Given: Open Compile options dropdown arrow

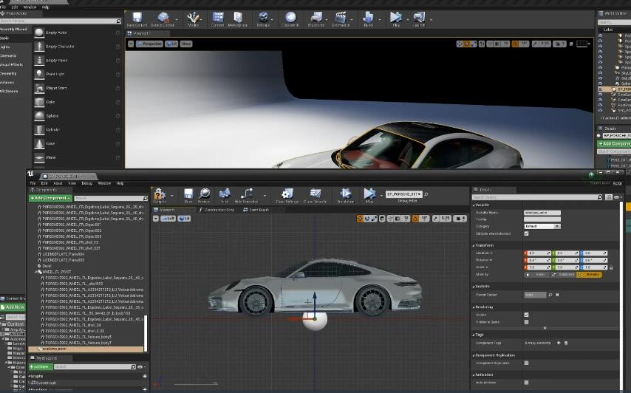Looking at the screenshot, I should click(172, 196).
